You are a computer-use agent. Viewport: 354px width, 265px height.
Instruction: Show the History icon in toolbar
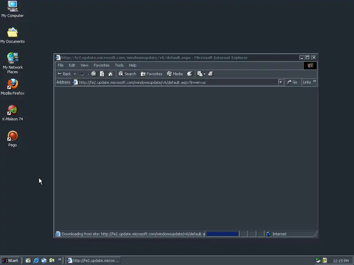pyautogui.click(x=190, y=74)
